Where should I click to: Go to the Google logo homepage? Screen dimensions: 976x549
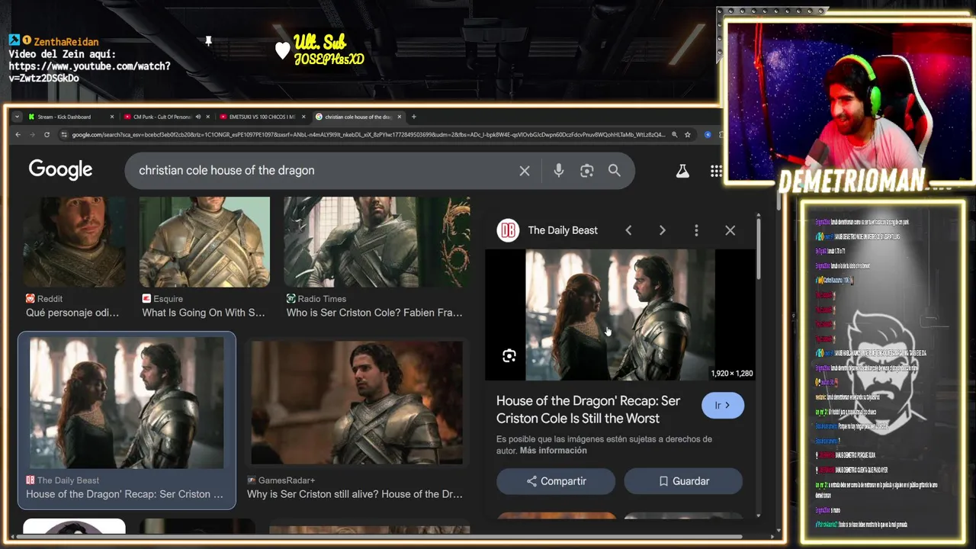point(60,170)
